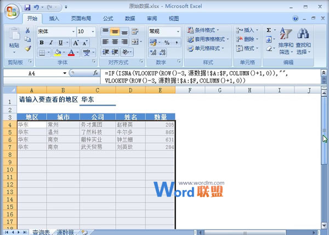Open the 字体 group dialog launcher
329x235 pixels.
point(94,61)
